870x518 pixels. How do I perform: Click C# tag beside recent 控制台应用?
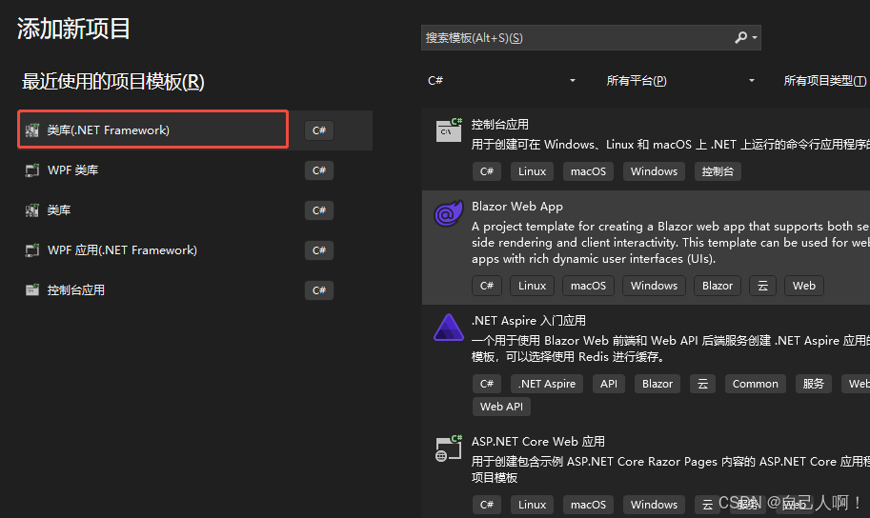(x=319, y=290)
